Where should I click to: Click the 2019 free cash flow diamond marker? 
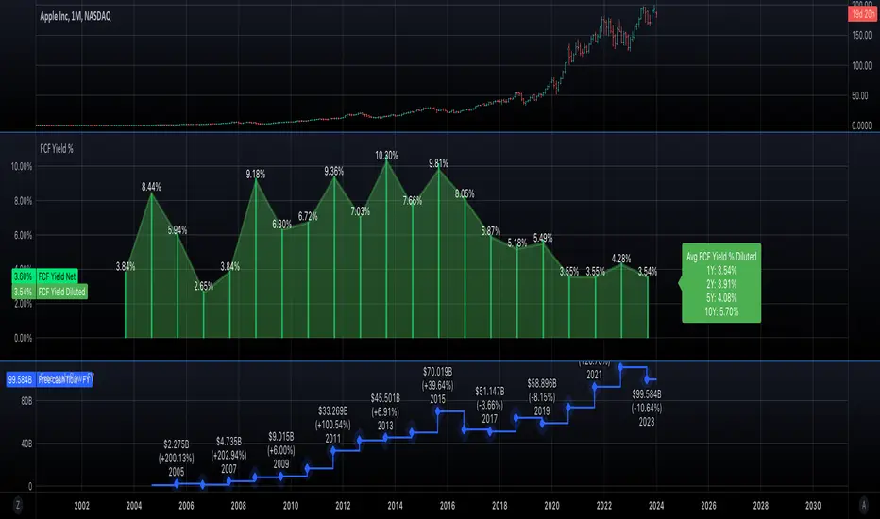tap(543, 424)
